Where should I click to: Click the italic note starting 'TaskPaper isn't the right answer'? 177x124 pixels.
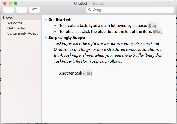108,52
